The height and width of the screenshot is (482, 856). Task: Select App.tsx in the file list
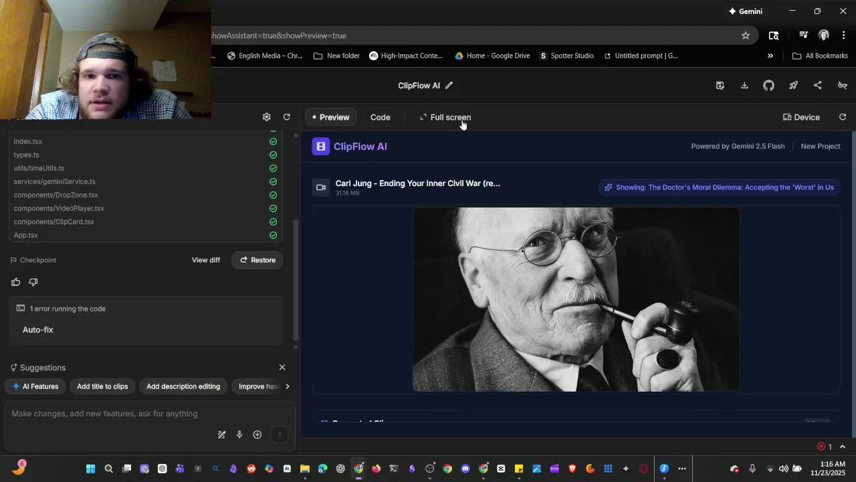click(x=145, y=235)
